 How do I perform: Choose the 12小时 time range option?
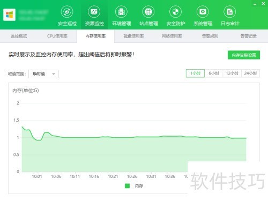pos(232,73)
